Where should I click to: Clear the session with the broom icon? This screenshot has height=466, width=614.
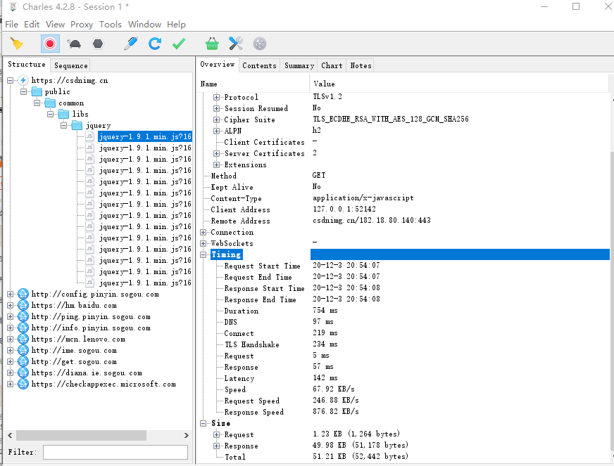(x=16, y=44)
